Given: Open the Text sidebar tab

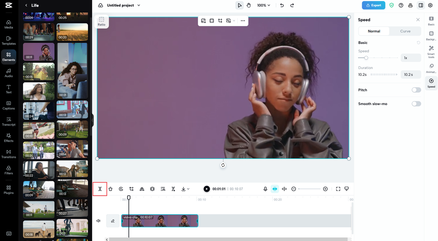Looking at the screenshot, I should point(9,89).
